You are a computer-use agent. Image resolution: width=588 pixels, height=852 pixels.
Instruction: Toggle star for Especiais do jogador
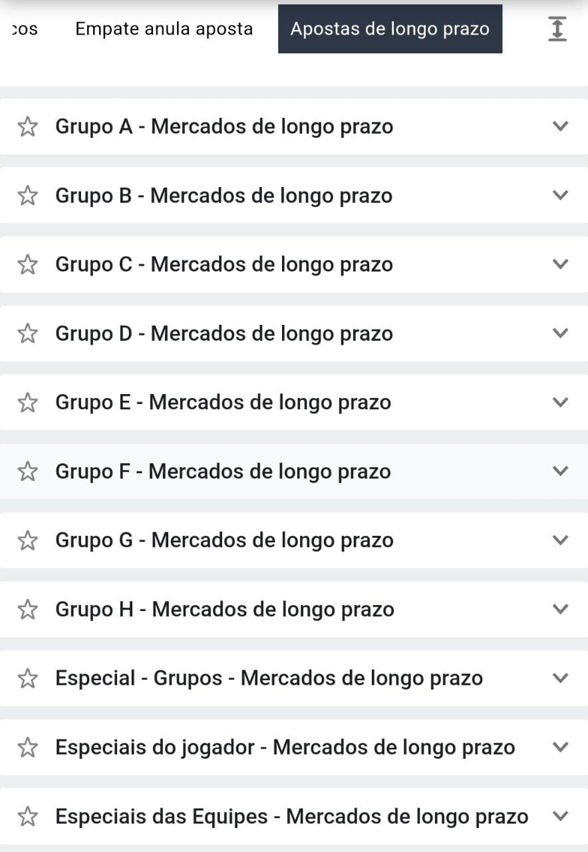click(x=27, y=747)
